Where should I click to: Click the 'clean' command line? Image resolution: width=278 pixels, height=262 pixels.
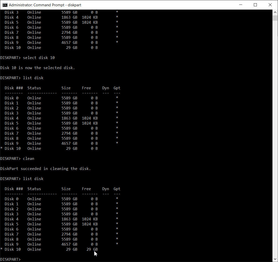pos(17,159)
